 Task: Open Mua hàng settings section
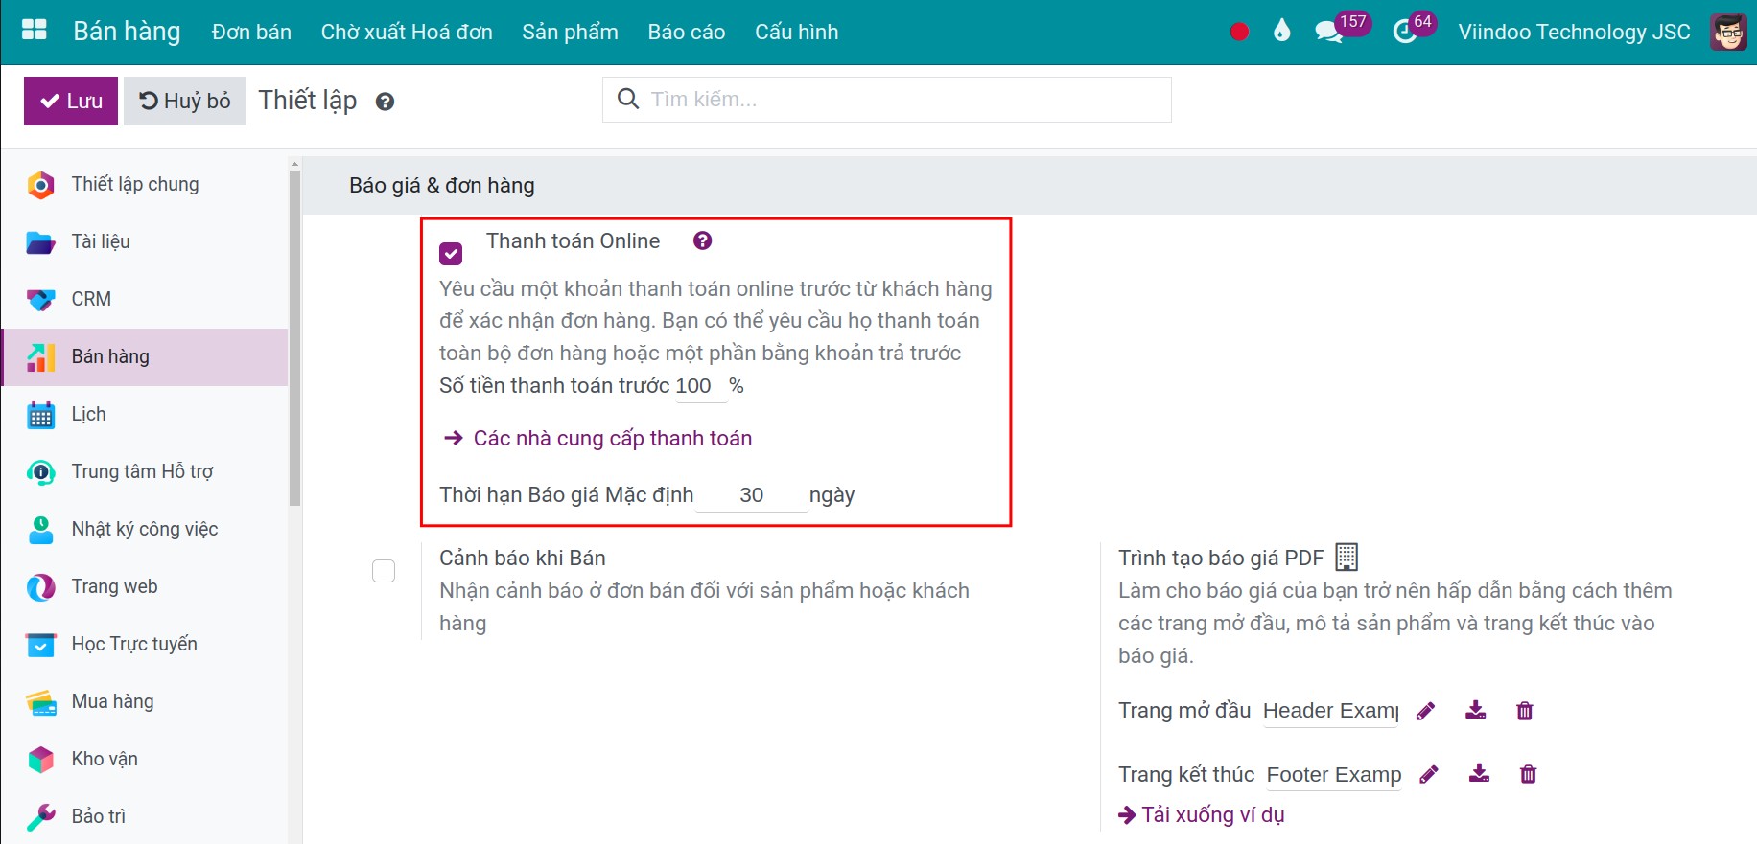pos(145,701)
